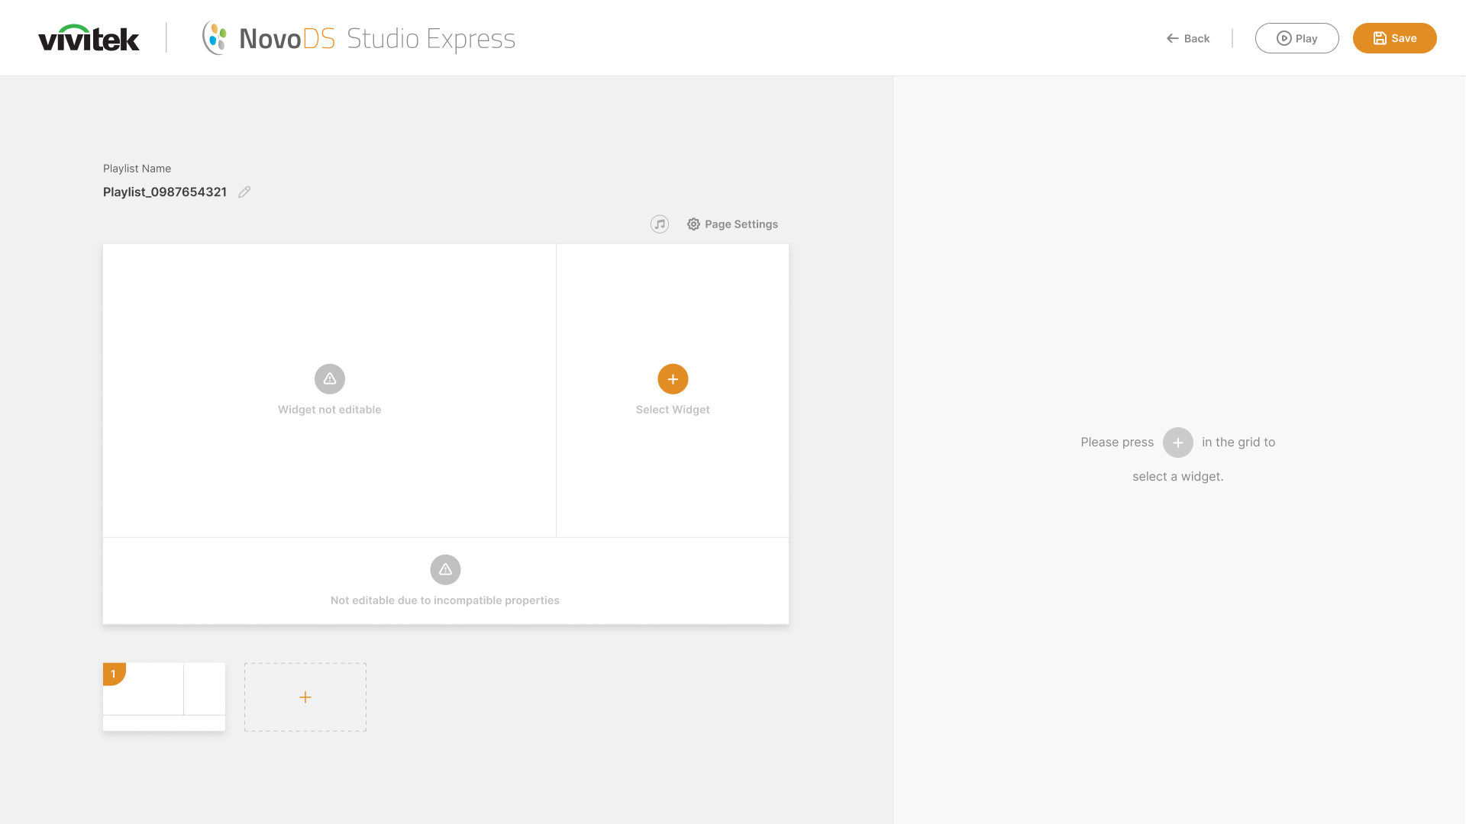Click the gray plus icon in side panel

(x=1177, y=443)
